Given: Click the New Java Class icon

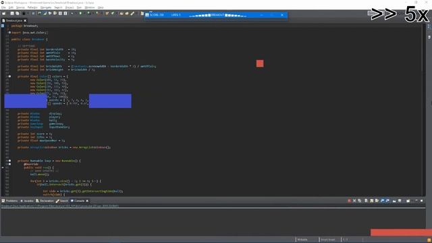Looking at the screenshot, I should pos(113,13).
